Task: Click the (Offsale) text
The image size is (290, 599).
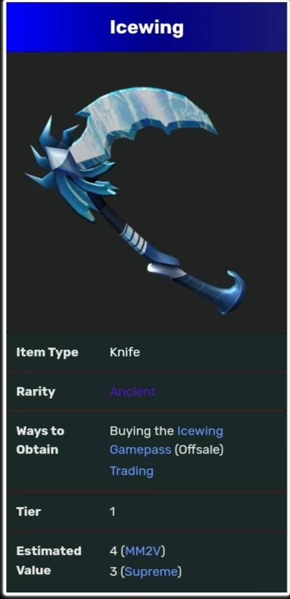Action: coord(199,450)
